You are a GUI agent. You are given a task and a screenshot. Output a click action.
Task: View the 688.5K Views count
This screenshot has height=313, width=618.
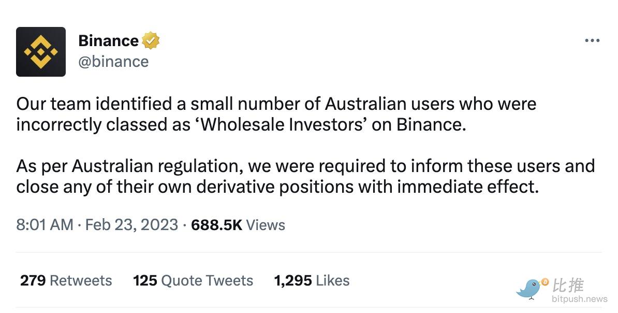click(238, 225)
